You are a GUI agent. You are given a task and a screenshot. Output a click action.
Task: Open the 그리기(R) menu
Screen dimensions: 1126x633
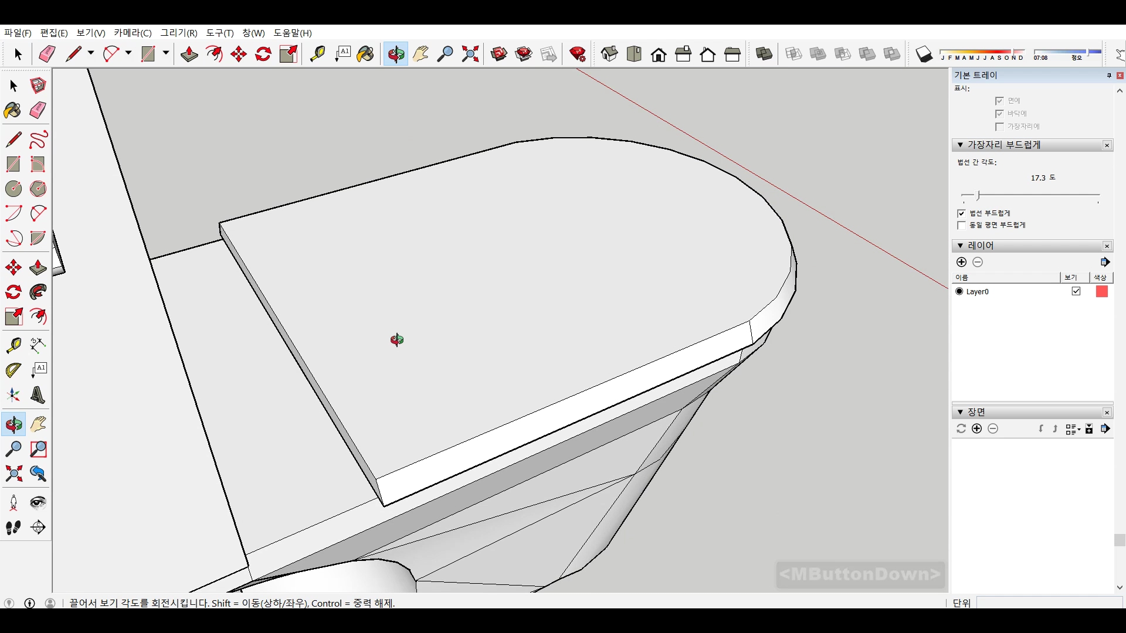(x=179, y=33)
